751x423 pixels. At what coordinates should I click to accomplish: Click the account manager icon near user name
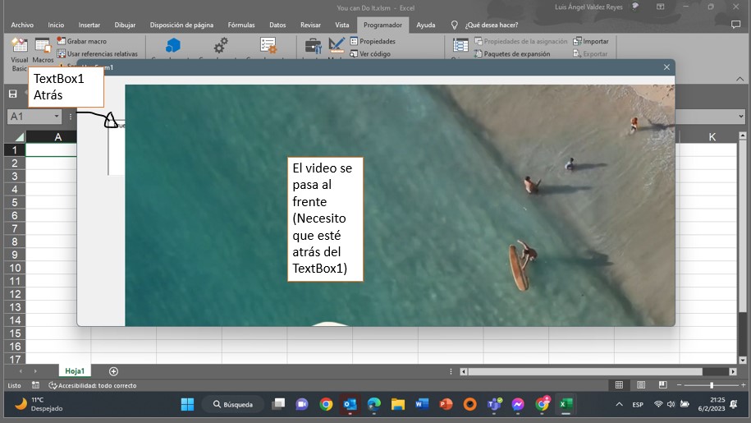(x=635, y=7)
